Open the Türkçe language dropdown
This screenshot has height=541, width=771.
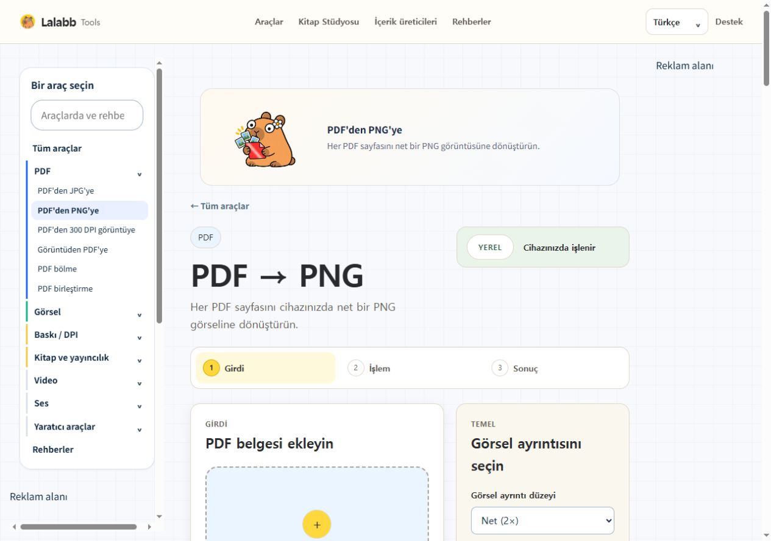[677, 22]
